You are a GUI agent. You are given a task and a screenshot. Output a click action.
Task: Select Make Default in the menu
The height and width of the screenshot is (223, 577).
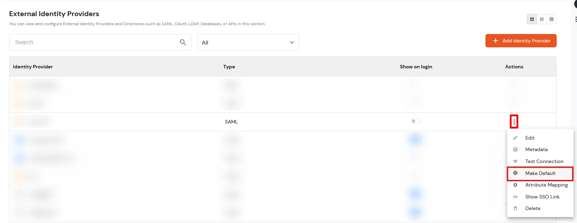point(540,173)
